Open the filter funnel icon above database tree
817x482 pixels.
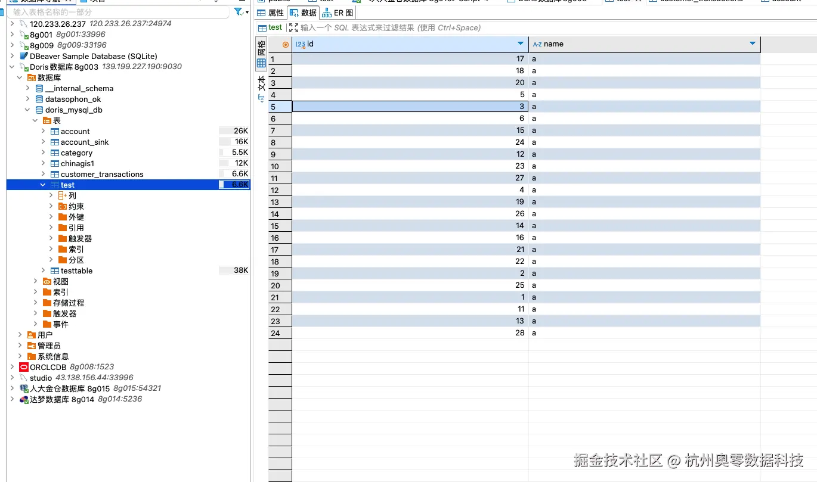(x=239, y=12)
